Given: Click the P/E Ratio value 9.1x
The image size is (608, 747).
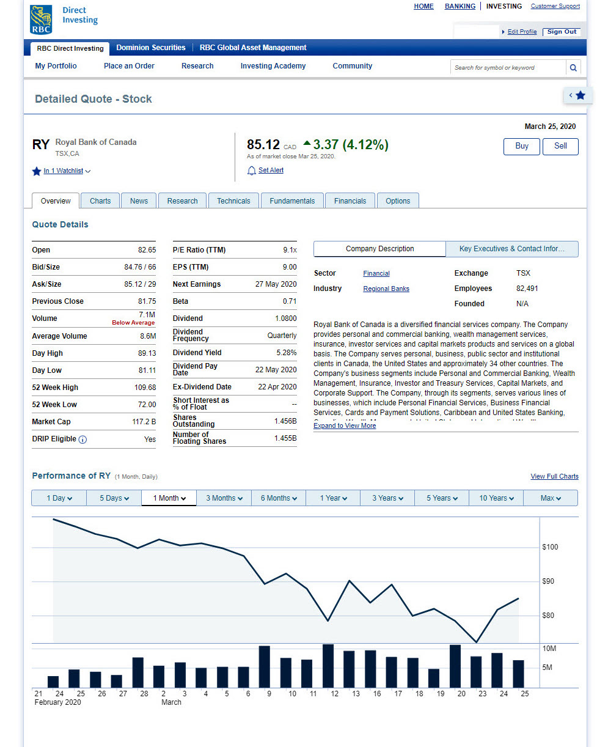Looking at the screenshot, I should 290,250.
